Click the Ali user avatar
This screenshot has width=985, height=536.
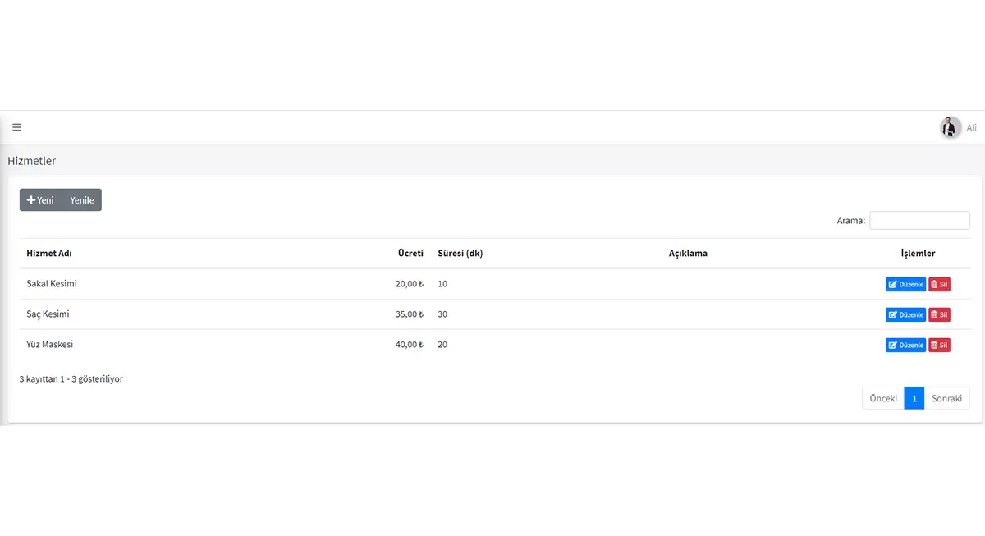tap(950, 127)
